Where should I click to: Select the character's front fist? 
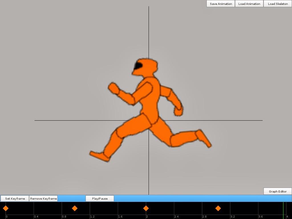(x=114, y=88)
